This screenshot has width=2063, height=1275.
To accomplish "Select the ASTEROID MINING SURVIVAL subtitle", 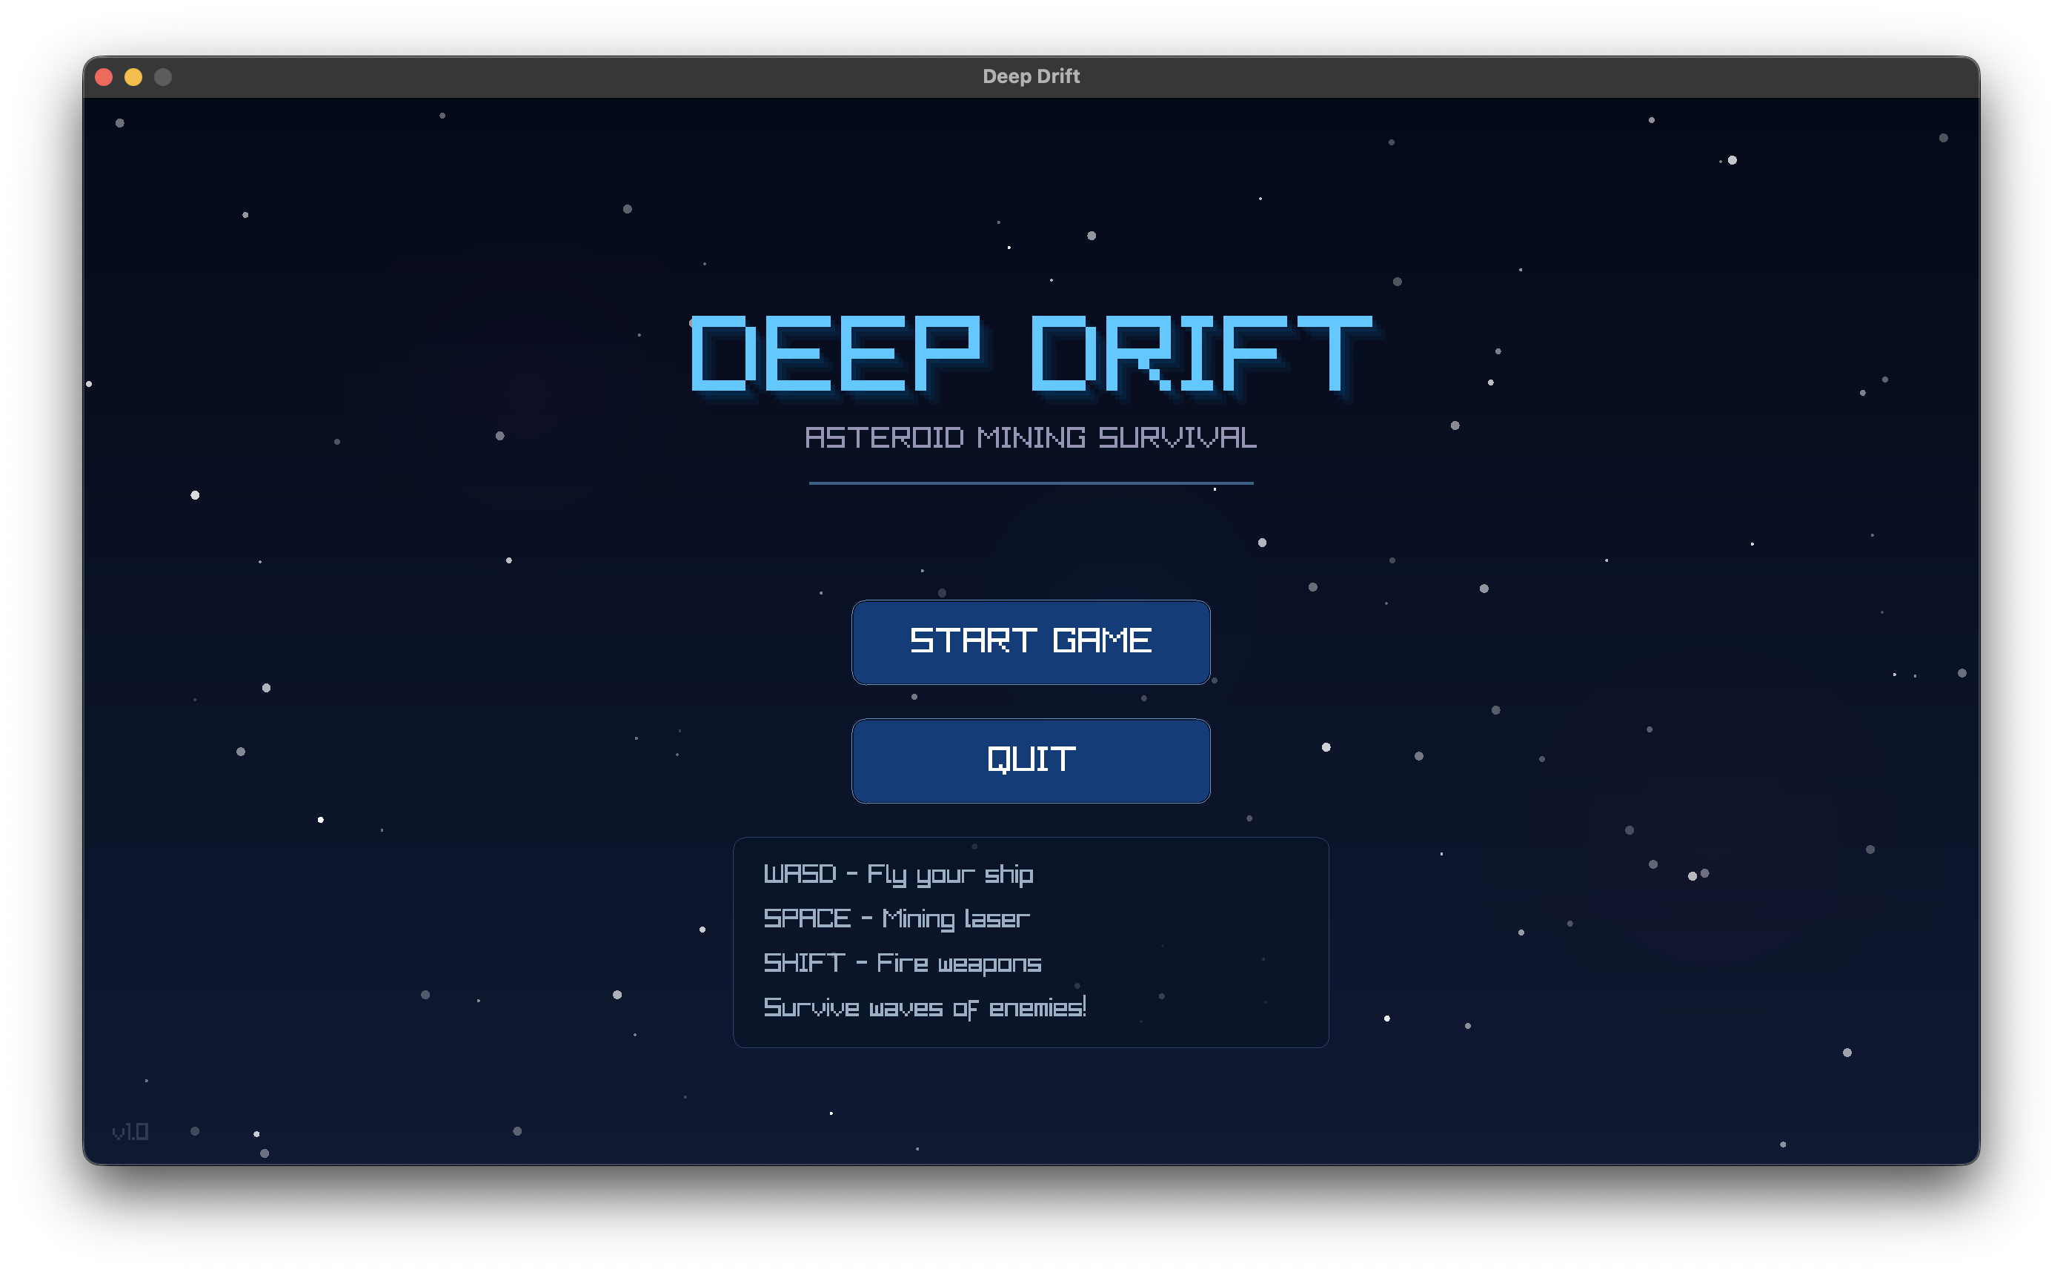I will [1031, 437].
